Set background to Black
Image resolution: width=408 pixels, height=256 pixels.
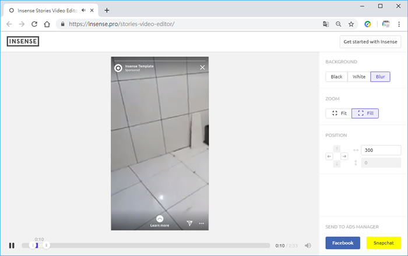coord(336,77)
